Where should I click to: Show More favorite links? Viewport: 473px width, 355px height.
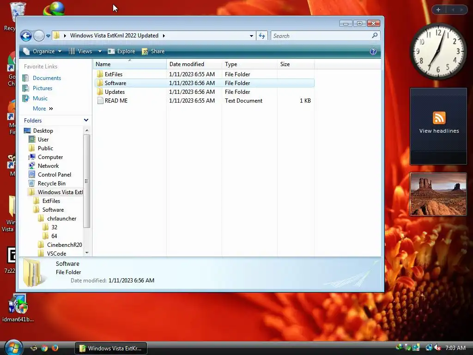coord(42,108)
